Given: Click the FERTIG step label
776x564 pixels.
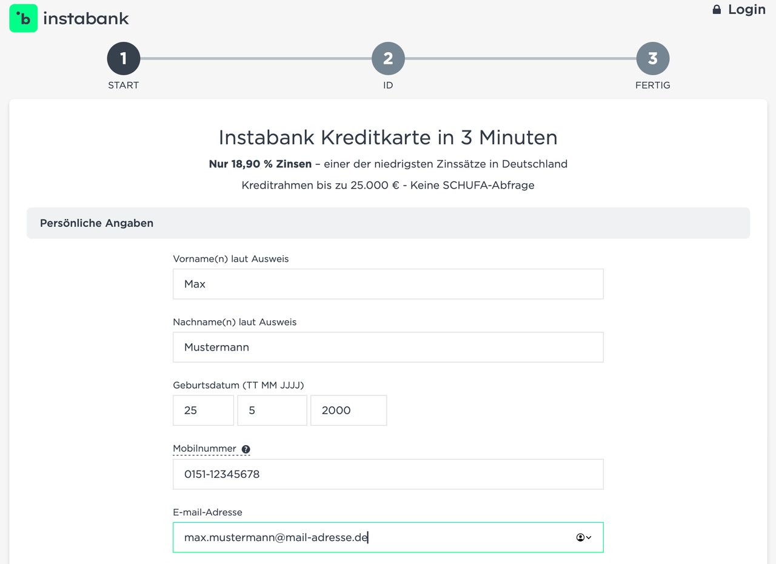Looking at the screenshot, I should [x=652, y=85].
